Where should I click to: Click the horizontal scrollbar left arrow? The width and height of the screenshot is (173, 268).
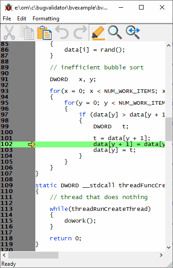[x=4, y=255]
